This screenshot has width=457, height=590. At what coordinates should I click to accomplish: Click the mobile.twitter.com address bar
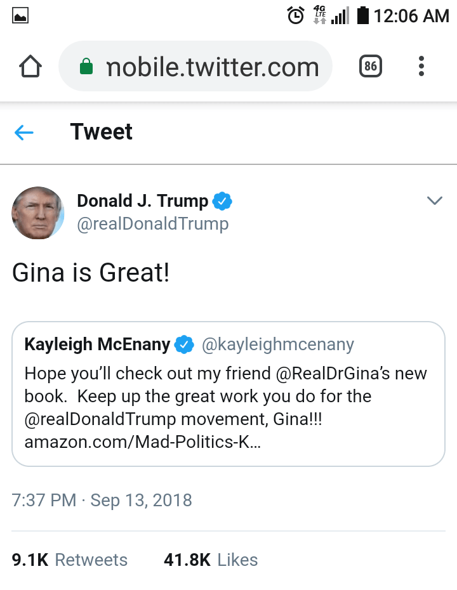pyautogui.click(x=212, y=67)
